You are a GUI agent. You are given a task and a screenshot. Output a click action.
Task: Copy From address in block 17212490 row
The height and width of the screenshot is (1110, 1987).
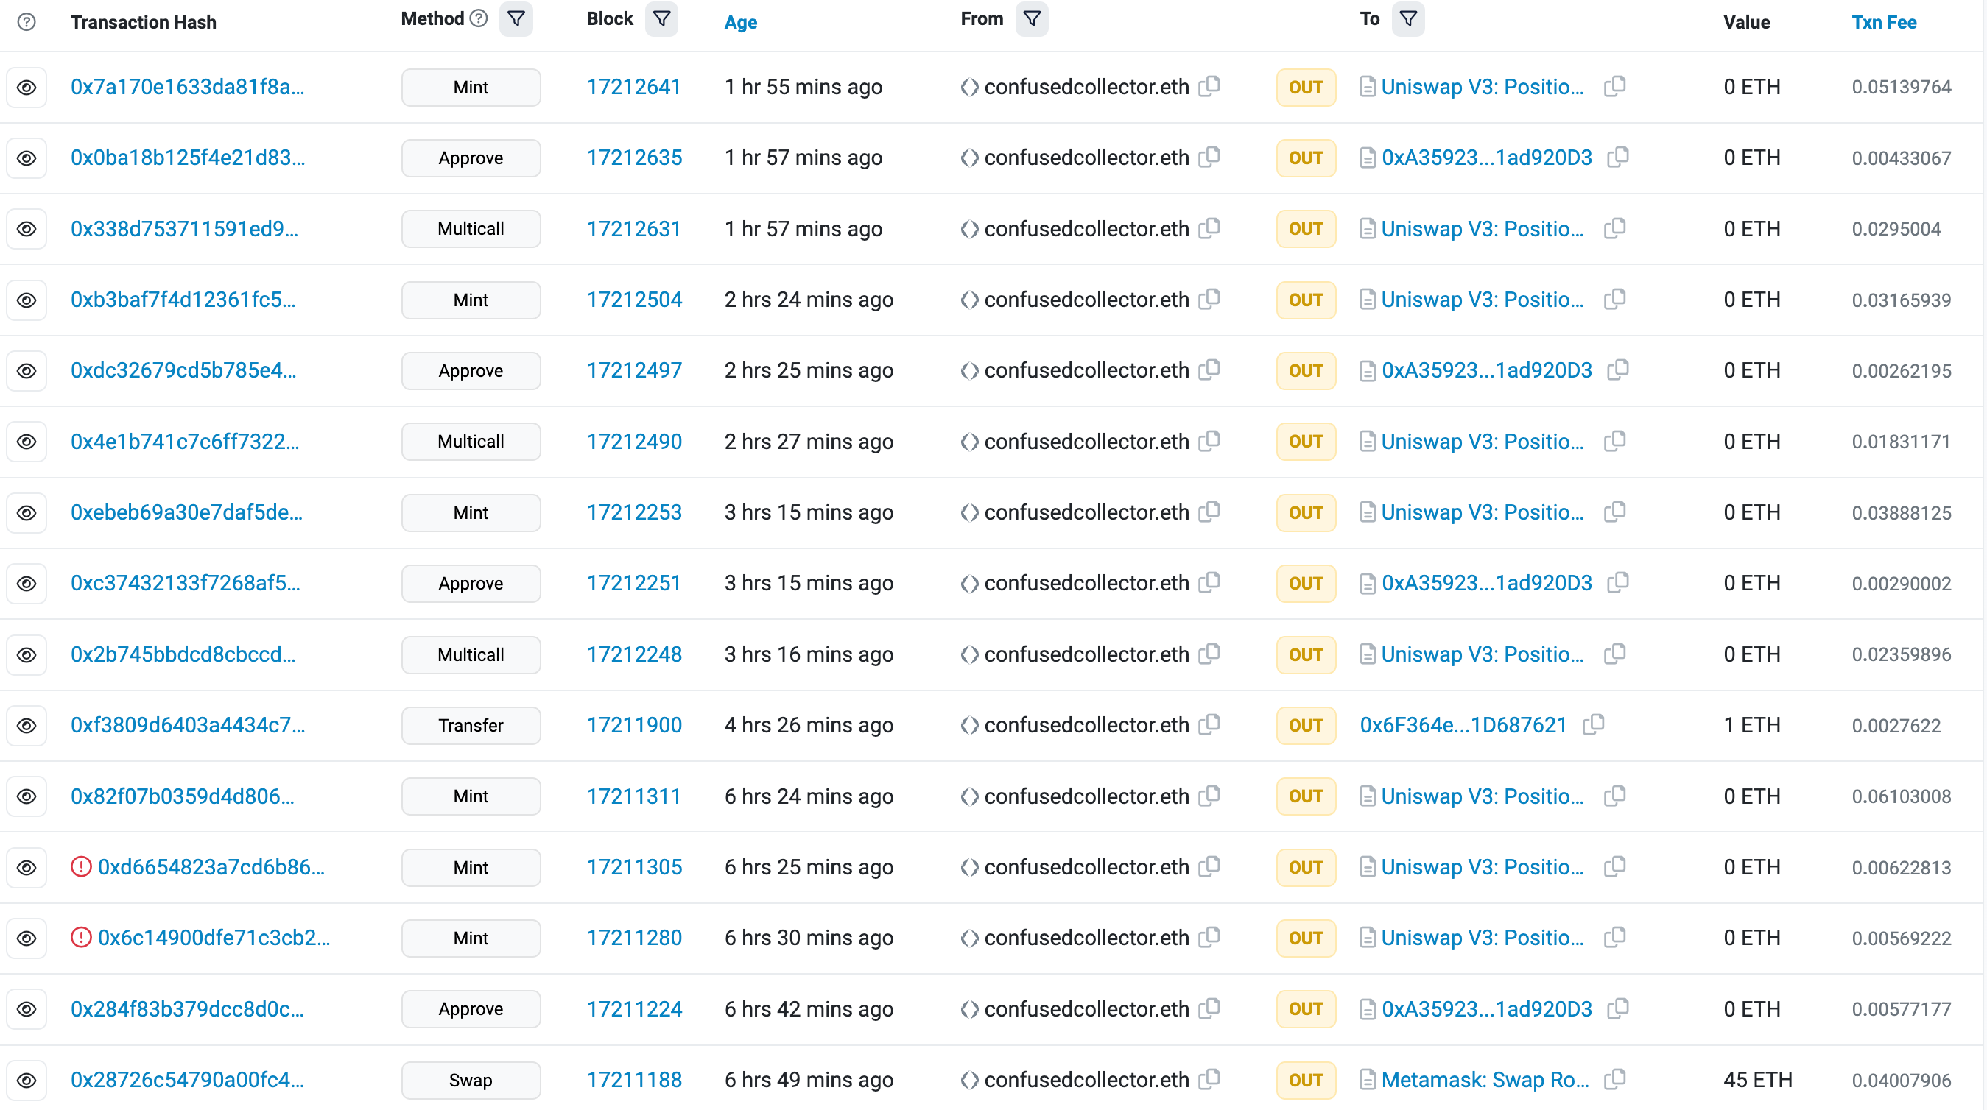(1209, 441)
